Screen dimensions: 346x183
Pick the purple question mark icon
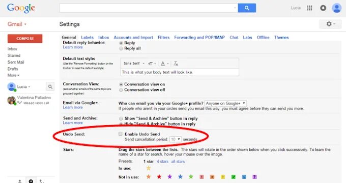[254, 177]
